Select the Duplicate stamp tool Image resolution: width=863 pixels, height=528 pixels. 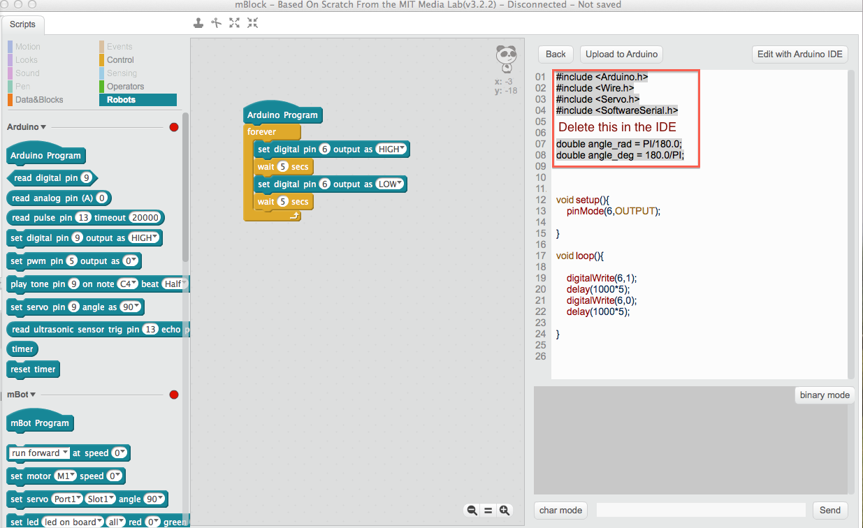198,23
